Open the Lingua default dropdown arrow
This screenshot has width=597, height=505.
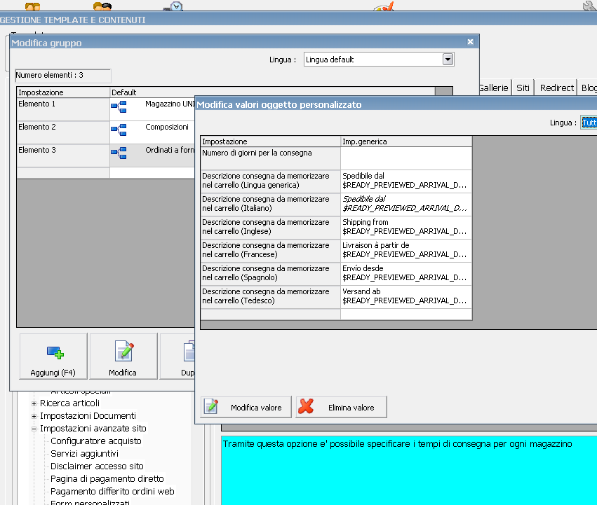(448, 60)
